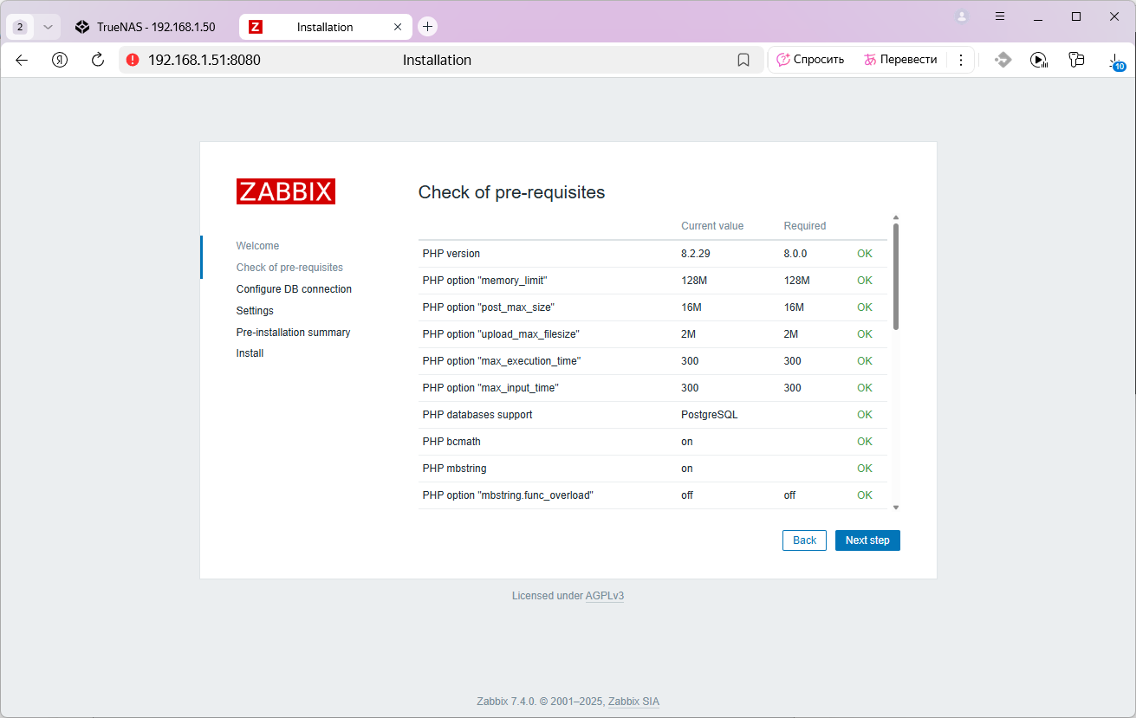Add a new browser tab with plus
The height and width of the screenshot is (718, 1136).
point(427,27)
